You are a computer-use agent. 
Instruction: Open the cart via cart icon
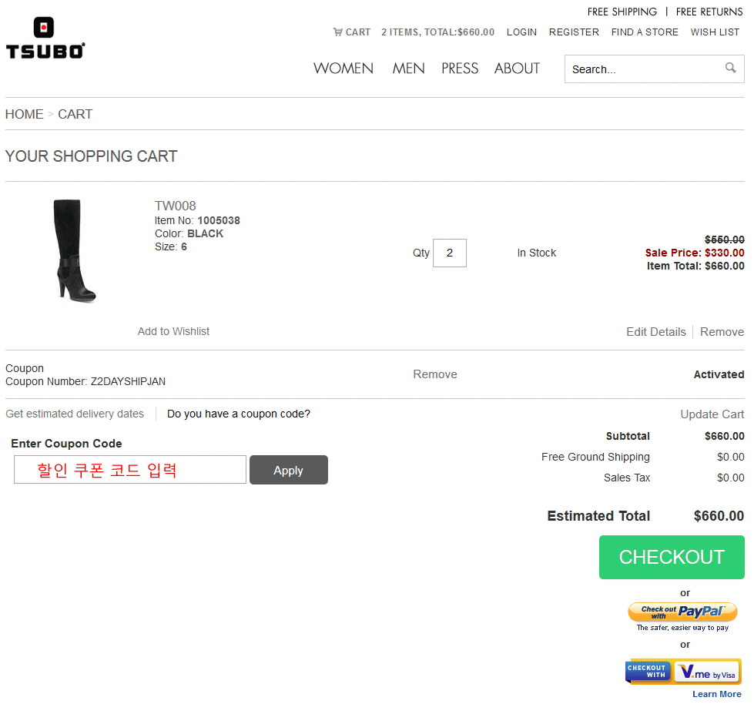(x=338, y=32)
